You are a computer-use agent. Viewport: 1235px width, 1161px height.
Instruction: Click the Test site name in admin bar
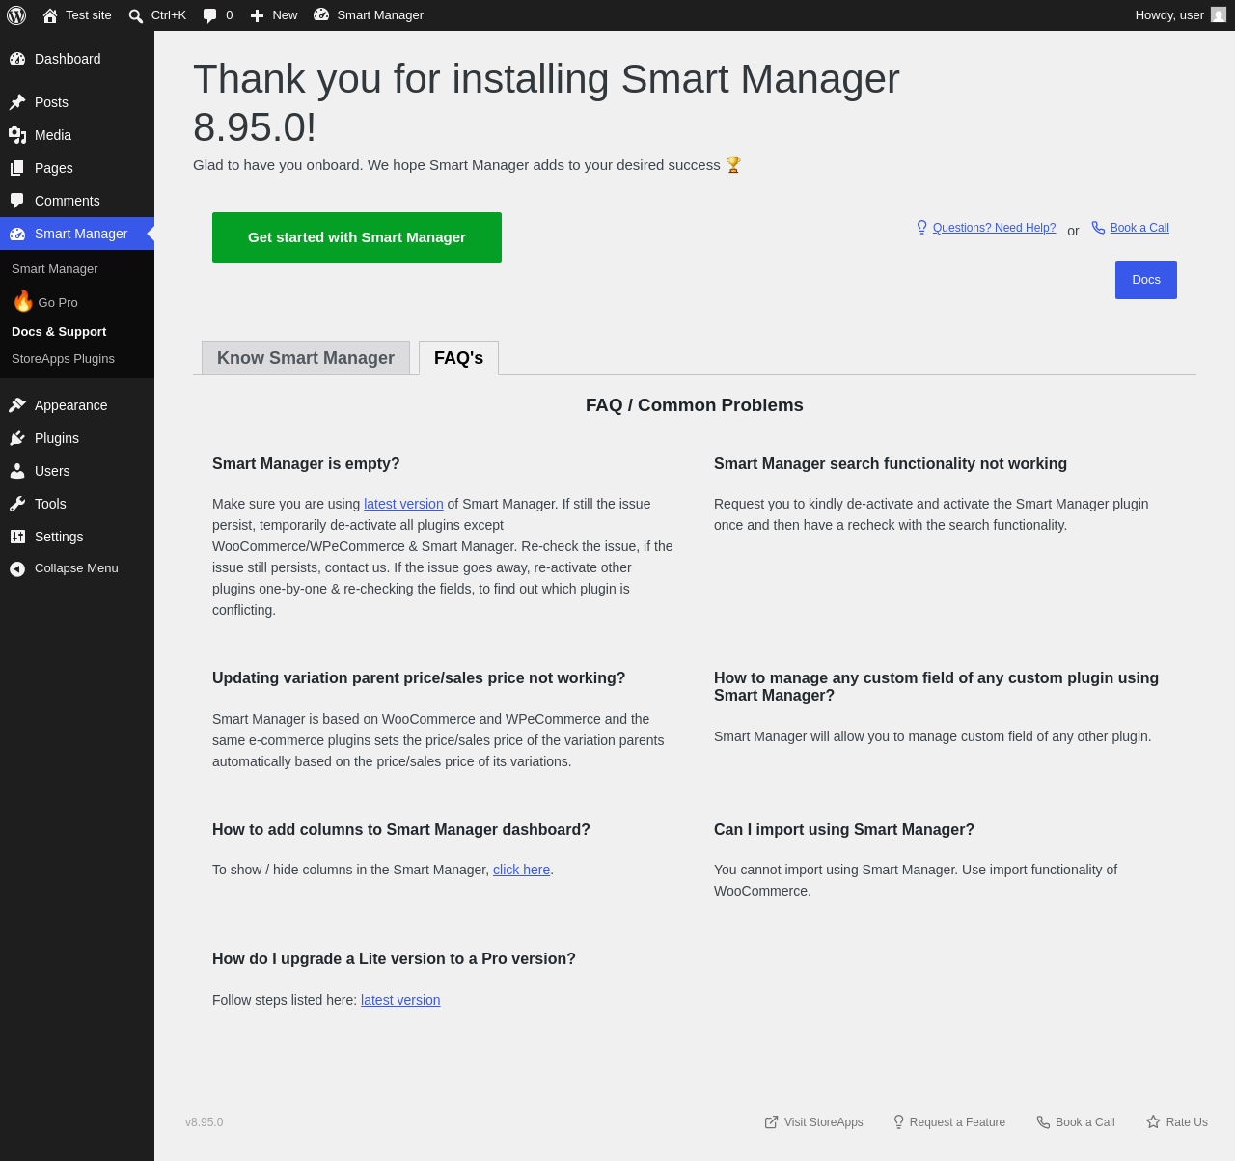(x=89, y=15)
